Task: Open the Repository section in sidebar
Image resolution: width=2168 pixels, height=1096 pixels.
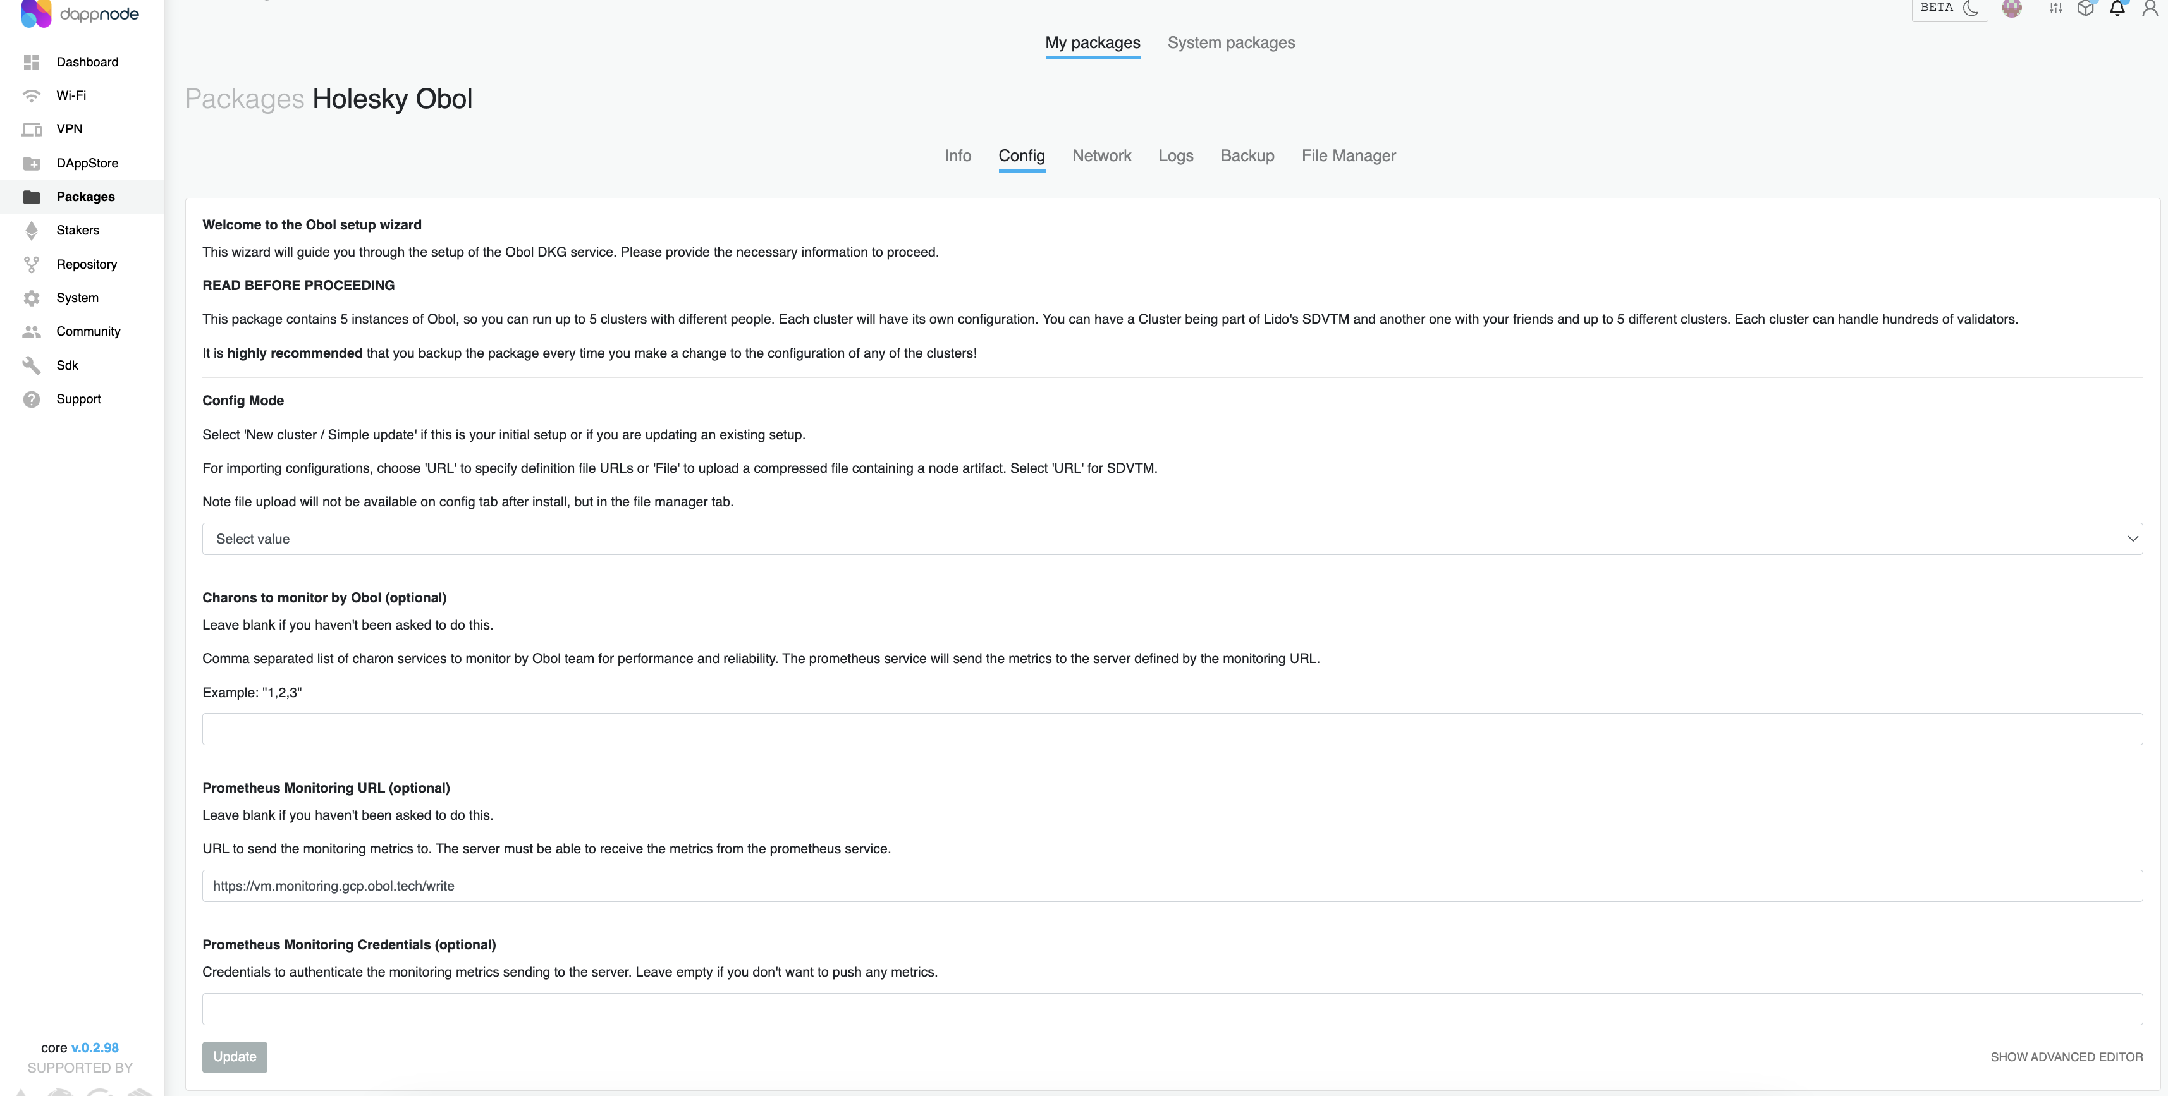Action: pyautogui.click(x=87, y=264)
